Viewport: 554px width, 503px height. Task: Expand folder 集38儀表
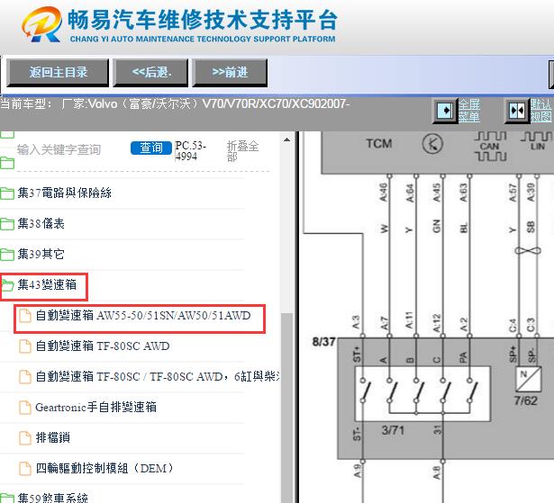(x=41, y=223)
